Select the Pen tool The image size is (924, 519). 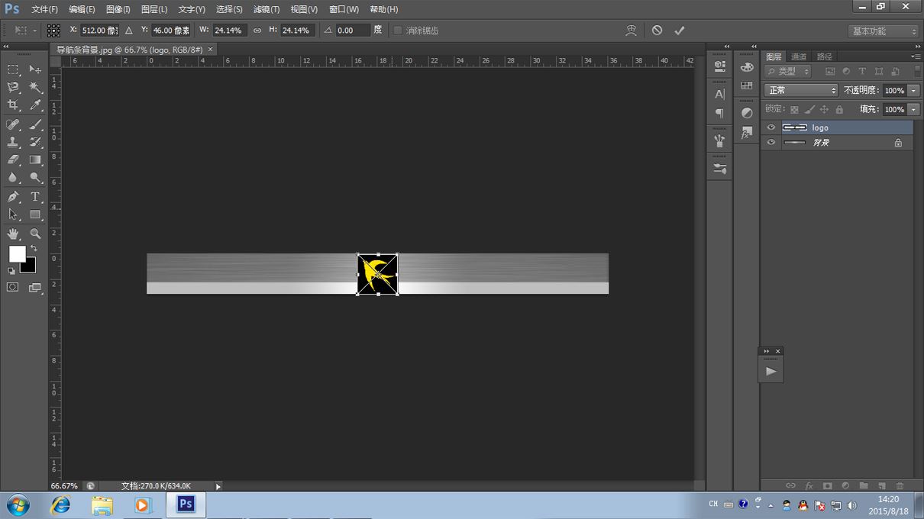pos(13,197)
